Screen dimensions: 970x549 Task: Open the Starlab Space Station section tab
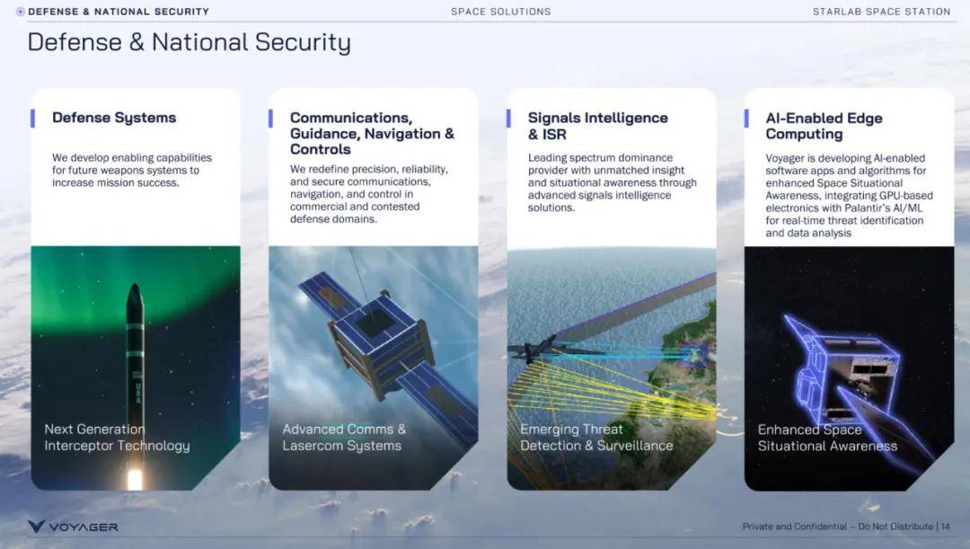tap(882, 12)
